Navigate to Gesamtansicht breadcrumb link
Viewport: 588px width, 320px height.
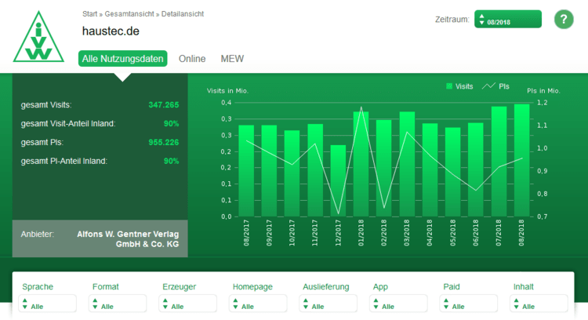click(x=129, y=14)
